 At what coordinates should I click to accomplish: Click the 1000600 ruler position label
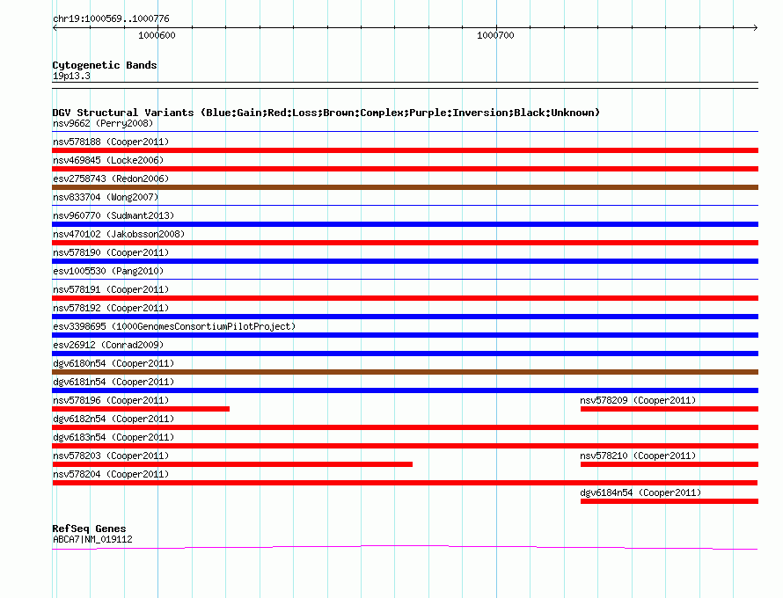(157, 35)
